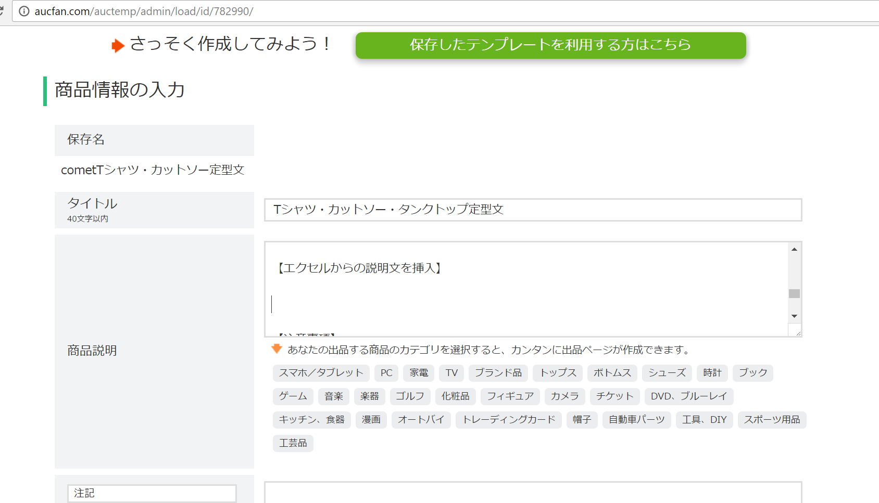Choose the スポーツ用品 category tag
The width and height of the screenshot is (879, 503).
(772, 420)
